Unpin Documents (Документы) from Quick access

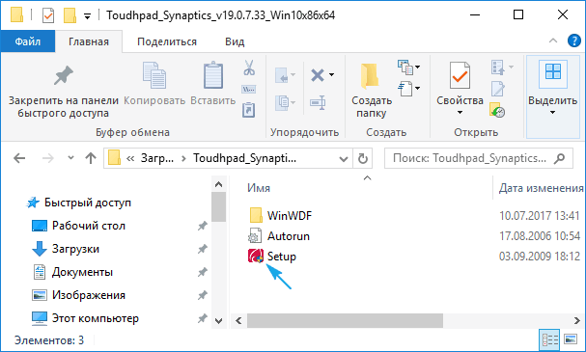(x=203, y=272)
